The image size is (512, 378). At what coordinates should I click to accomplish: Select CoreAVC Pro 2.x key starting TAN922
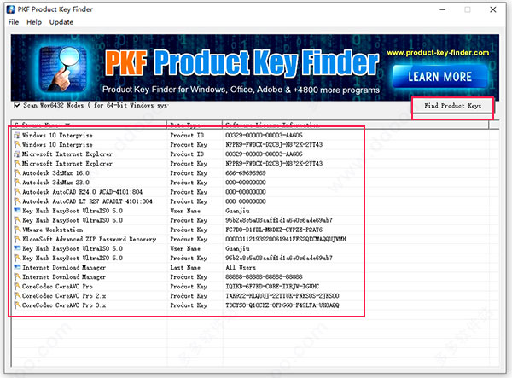click(282, 296)
